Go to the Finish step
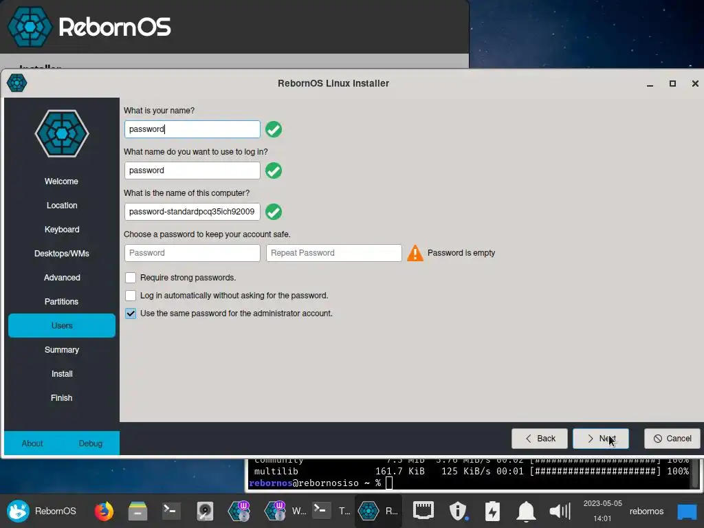 coord(61,398)
